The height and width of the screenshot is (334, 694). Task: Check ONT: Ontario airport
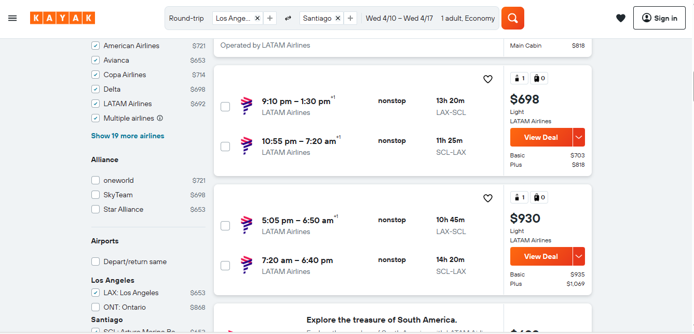point(96,307)
